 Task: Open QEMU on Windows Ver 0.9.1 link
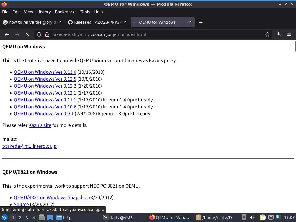pyautogui.click(x=44, y=114)
